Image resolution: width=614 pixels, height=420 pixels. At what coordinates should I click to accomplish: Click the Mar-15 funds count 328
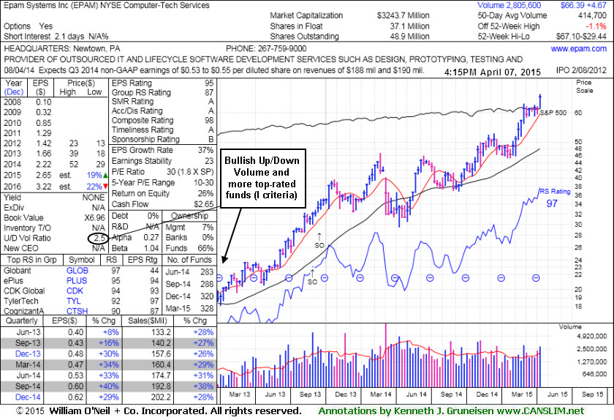pyautogui.click(x=207, y=308)
